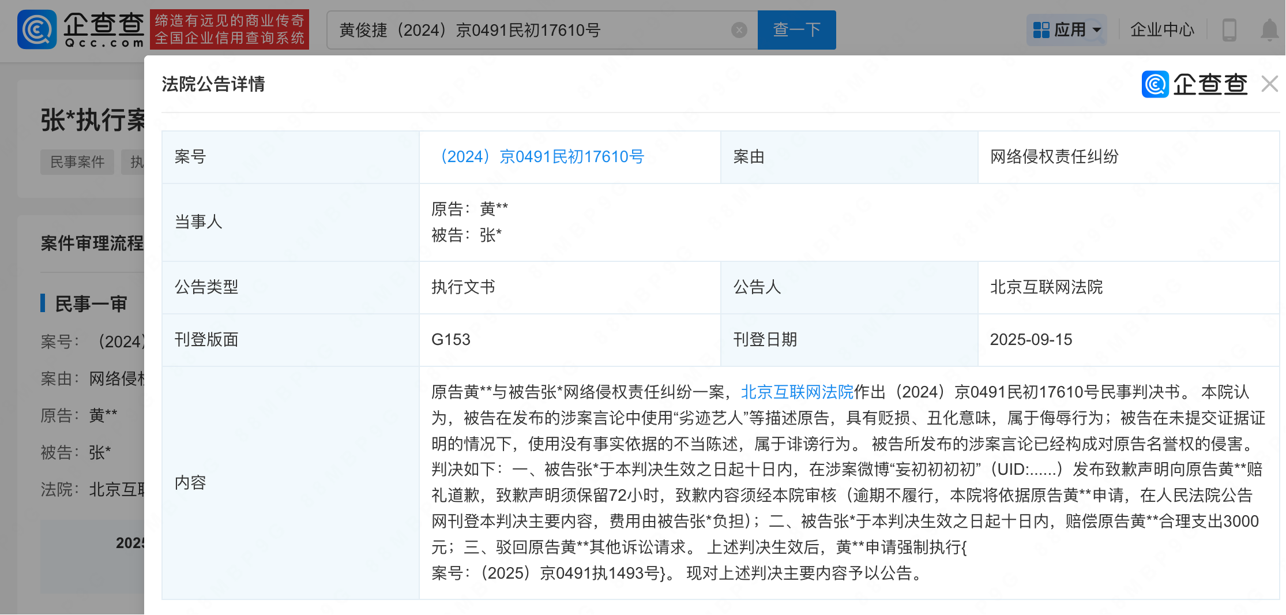1286x615 pixels.
Task: Click the mobile phone icon in the header
Action: coord(1229,30)
